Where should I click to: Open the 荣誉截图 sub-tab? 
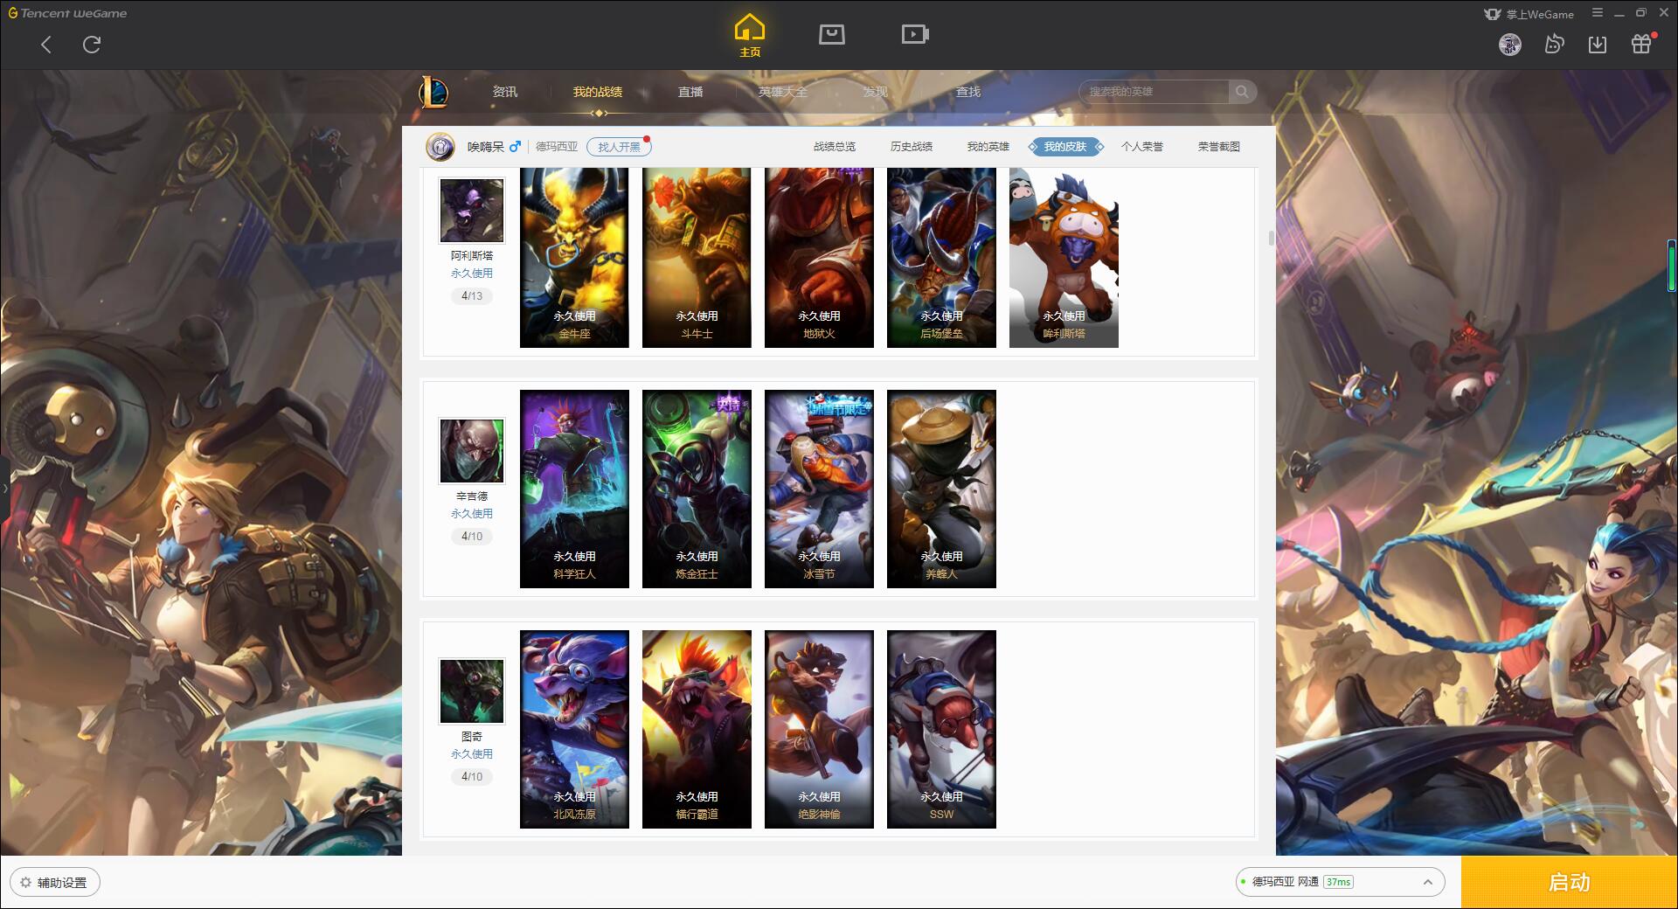[1219, 147]
